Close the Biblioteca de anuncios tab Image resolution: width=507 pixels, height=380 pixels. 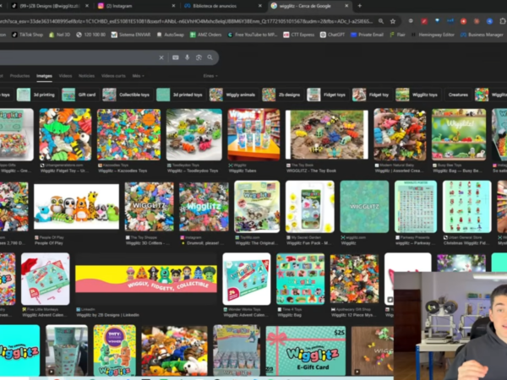point(260,6)
